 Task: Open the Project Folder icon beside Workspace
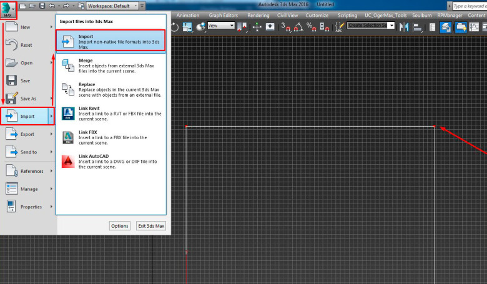[81, 6]
